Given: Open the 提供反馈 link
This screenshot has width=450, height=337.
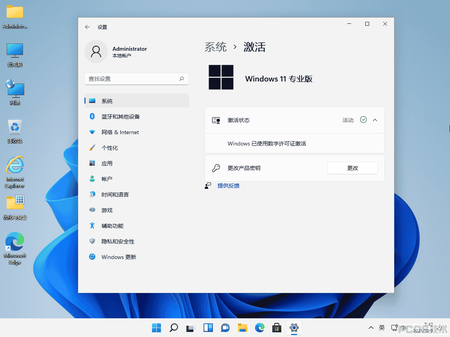Looking at the screenshot, I should [x=229, y=186].
